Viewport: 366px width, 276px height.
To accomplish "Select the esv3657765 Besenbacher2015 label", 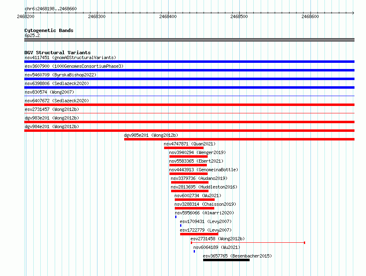I will (237, 256).
